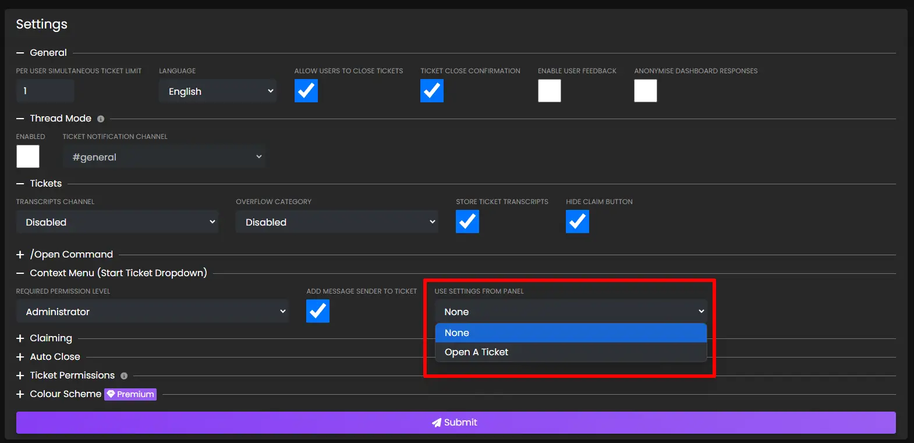
Task: Expand the Auto Close section plus icon
Action: pyautogui.click(x=20, y=357)
